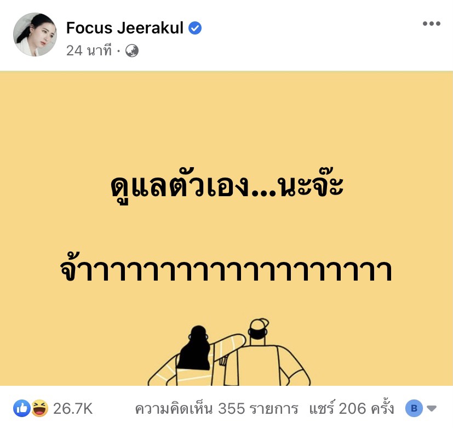Viewport: 453px width, 428px height.
Task: Click the Haha laughing reaction icon
Action: (39, 408)
